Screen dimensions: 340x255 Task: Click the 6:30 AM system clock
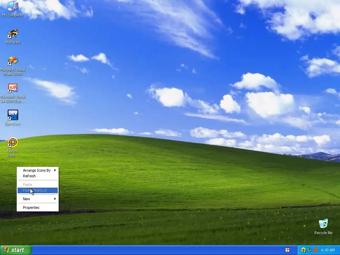pos(328,250)
